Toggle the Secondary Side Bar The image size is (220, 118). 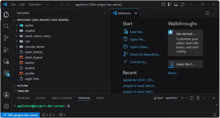pos(182,5)
